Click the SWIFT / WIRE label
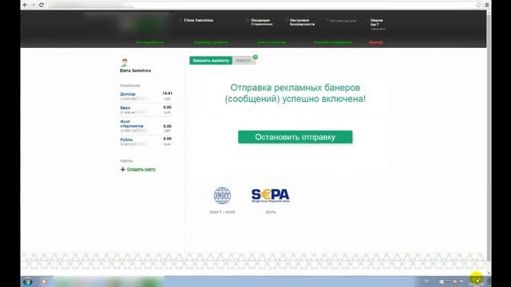Image resolution: width=511 pixels, height=287 pixels. (x=222, y=212)
